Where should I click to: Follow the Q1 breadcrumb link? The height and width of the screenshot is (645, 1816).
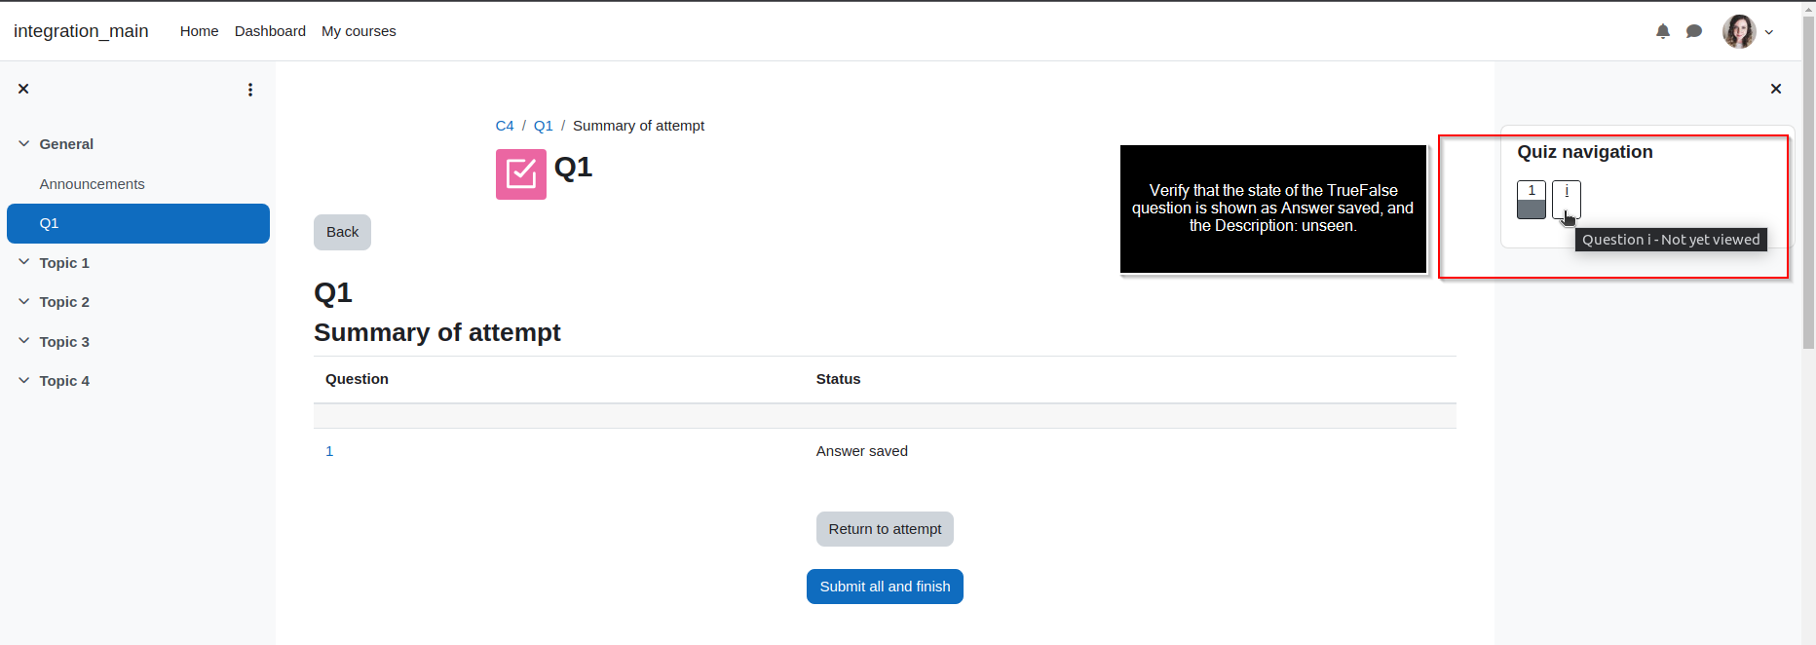click(x=544, y=126)
